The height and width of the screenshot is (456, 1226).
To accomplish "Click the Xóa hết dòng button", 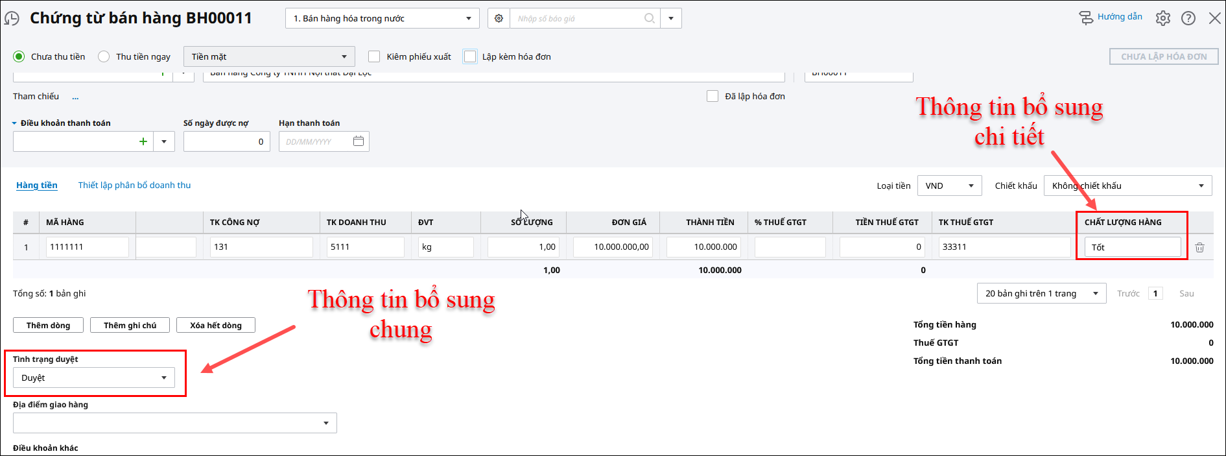I will coord(215,325).
